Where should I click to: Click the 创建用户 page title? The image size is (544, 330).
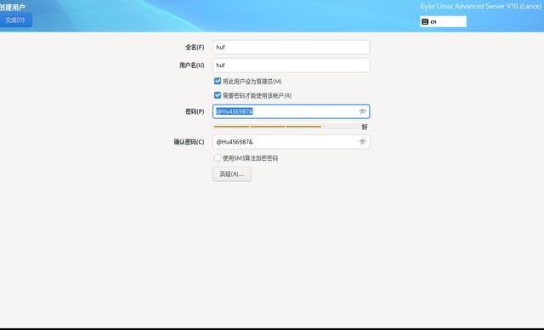(13, 7)
